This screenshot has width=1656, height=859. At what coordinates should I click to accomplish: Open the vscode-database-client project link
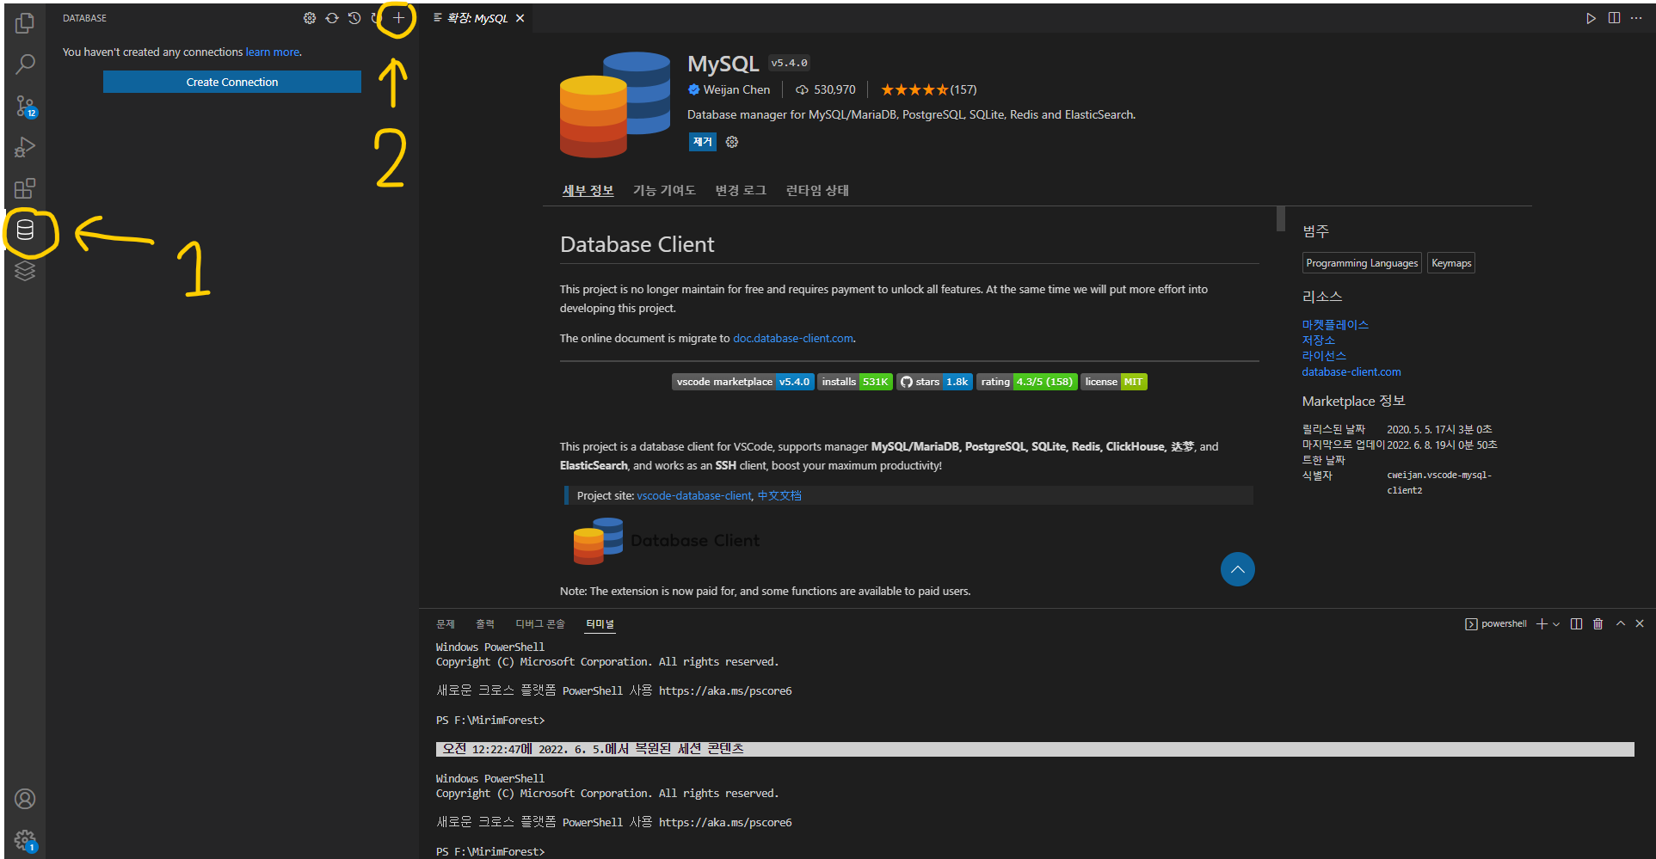pyautogui.click(x=694, y=496)
